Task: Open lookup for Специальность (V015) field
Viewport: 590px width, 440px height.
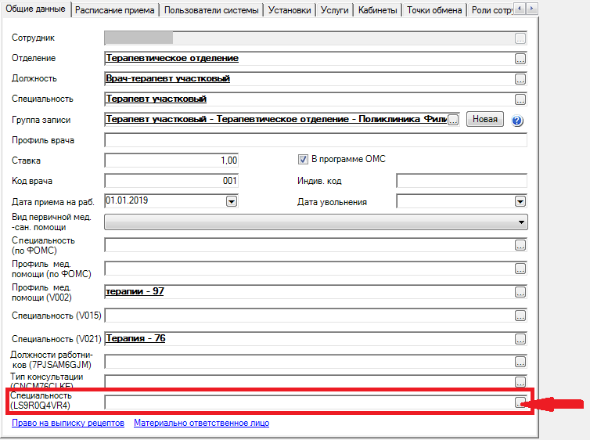Action: click(x=520, y=316)
